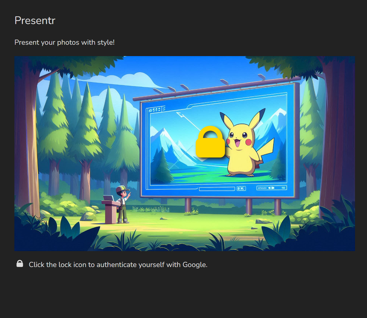Viewport: 367px width, 318px height.
Task: Click the laptop on the podium
Action: coord(108,198)
